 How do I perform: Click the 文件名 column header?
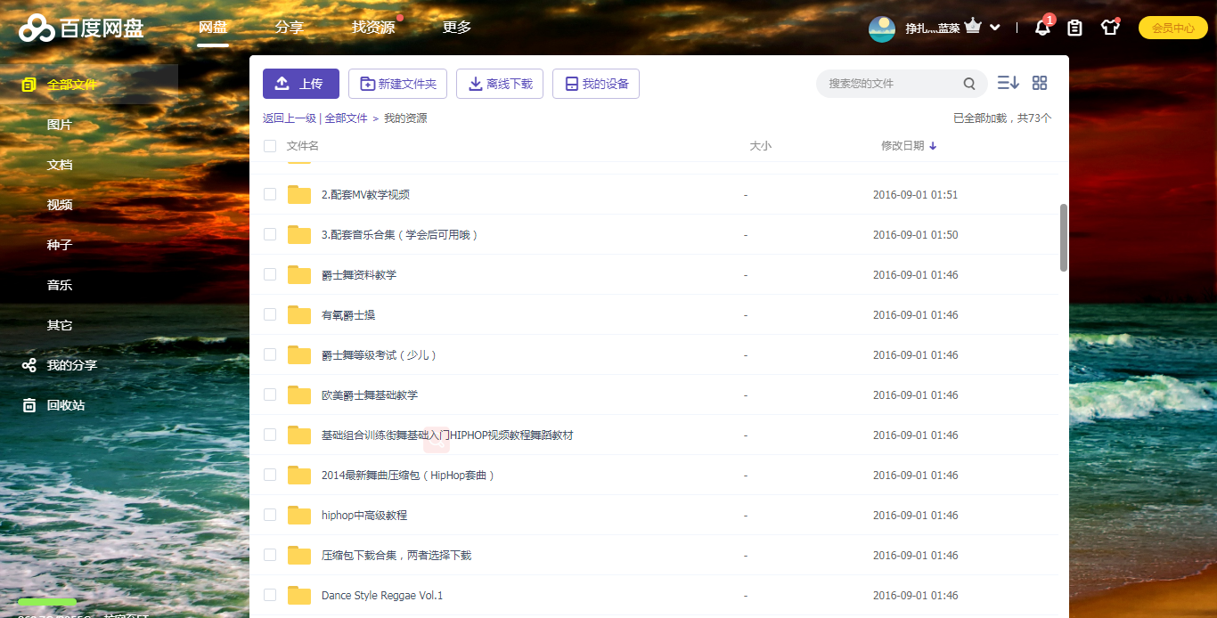click(x=303, y=146)
